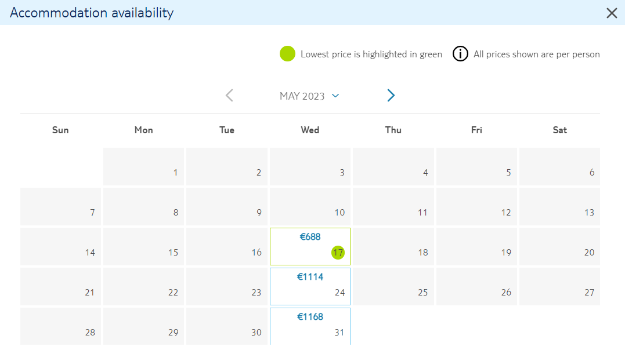Click the date cell for May 25
Screen dimensions: 625x354
[393, 286]
